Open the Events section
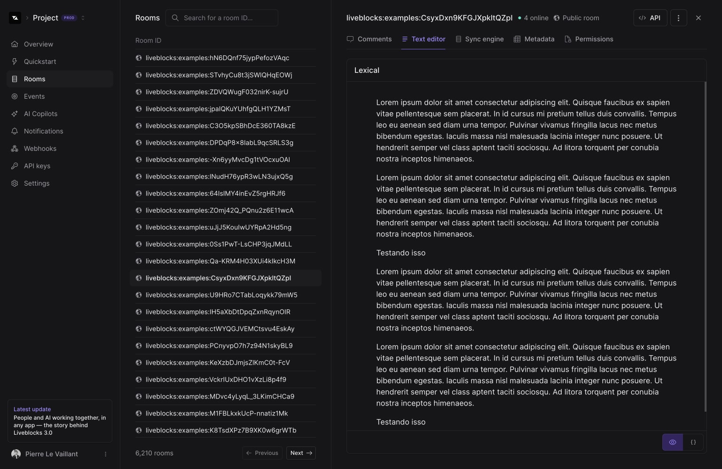This screenshot has width=722, height=469. (x=34, y=96)
